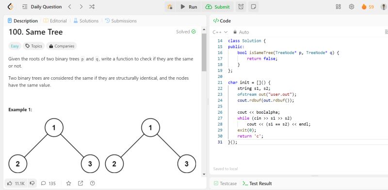Screen dimensions: 388x190
Task: Click the '100. Same Tree' title
Action: click(35, 32)
